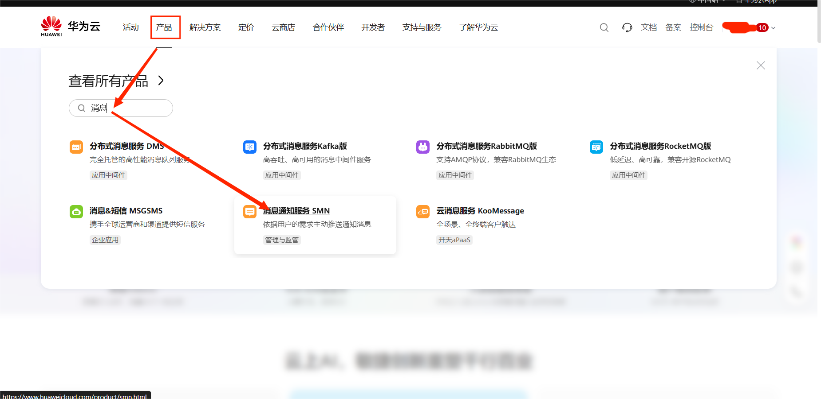Click text 依据用户的需求主动推送通知消息
The image size is (821, 399).
click(317, 225)
